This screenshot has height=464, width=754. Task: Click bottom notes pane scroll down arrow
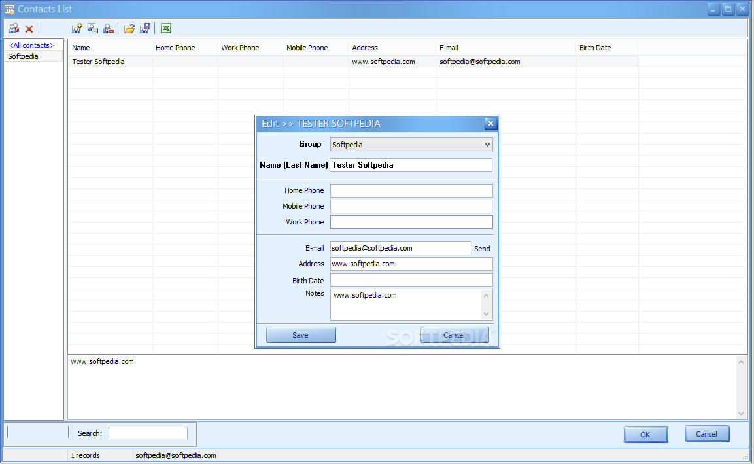[741, 414]
